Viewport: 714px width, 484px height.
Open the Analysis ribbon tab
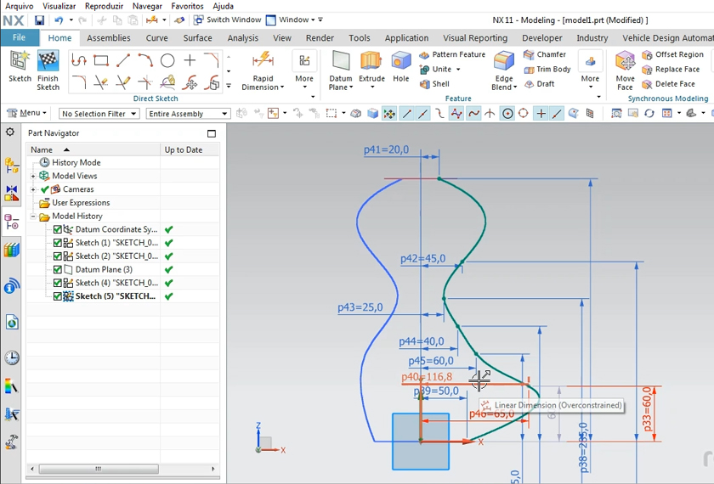click(x=242, y=37)
